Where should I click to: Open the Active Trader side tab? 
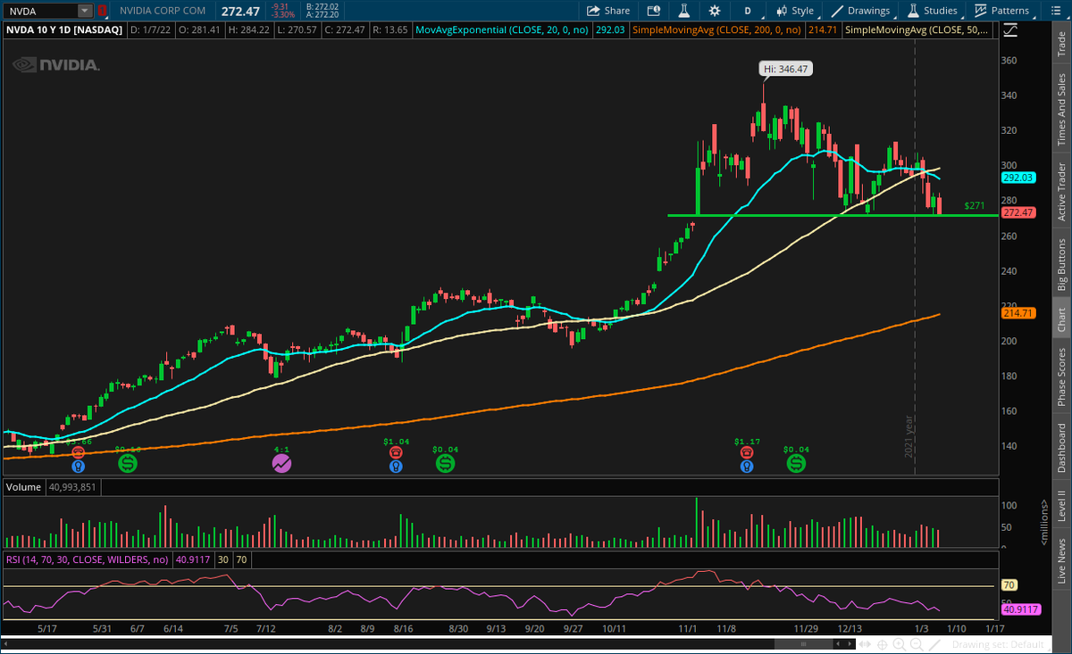coord(1061,193)
